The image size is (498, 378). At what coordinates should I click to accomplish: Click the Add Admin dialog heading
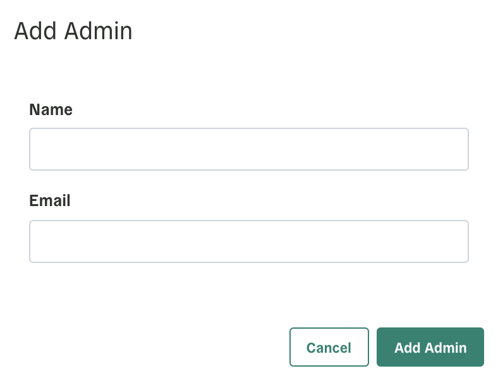(x=73, y=31)
